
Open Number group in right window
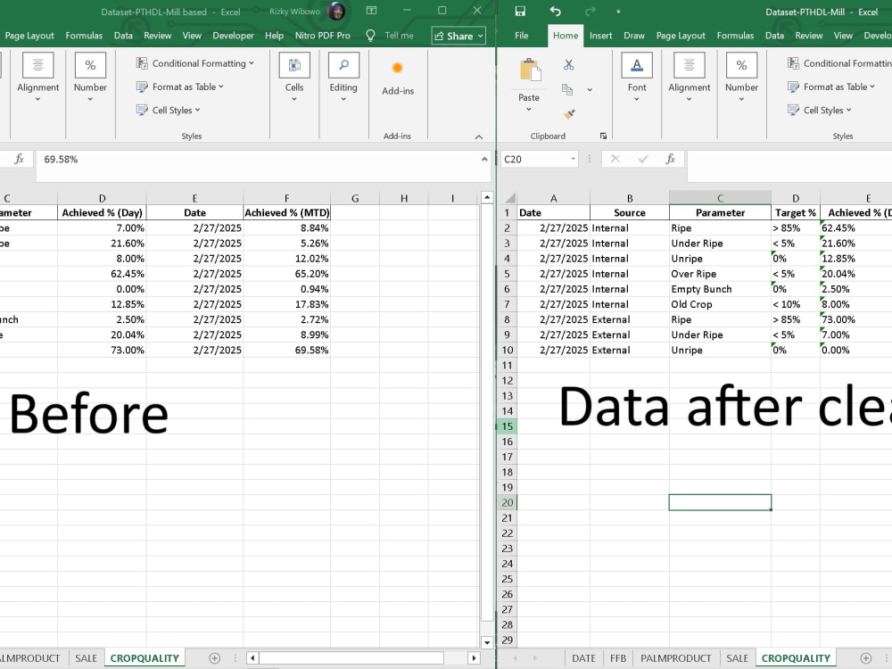741,78
